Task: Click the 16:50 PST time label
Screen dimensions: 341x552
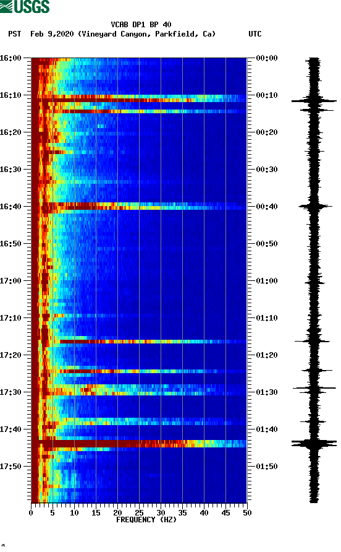Action: (x=11, y=244)
